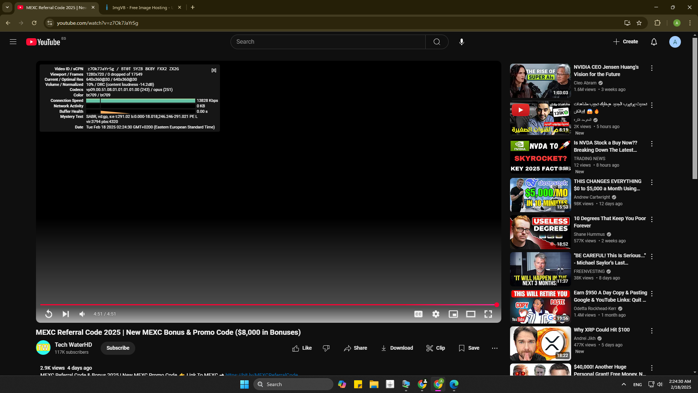This screenshot has height=393, width=698.
Task: Click the YouTube search input field
Action: click(x=327, y=42)
